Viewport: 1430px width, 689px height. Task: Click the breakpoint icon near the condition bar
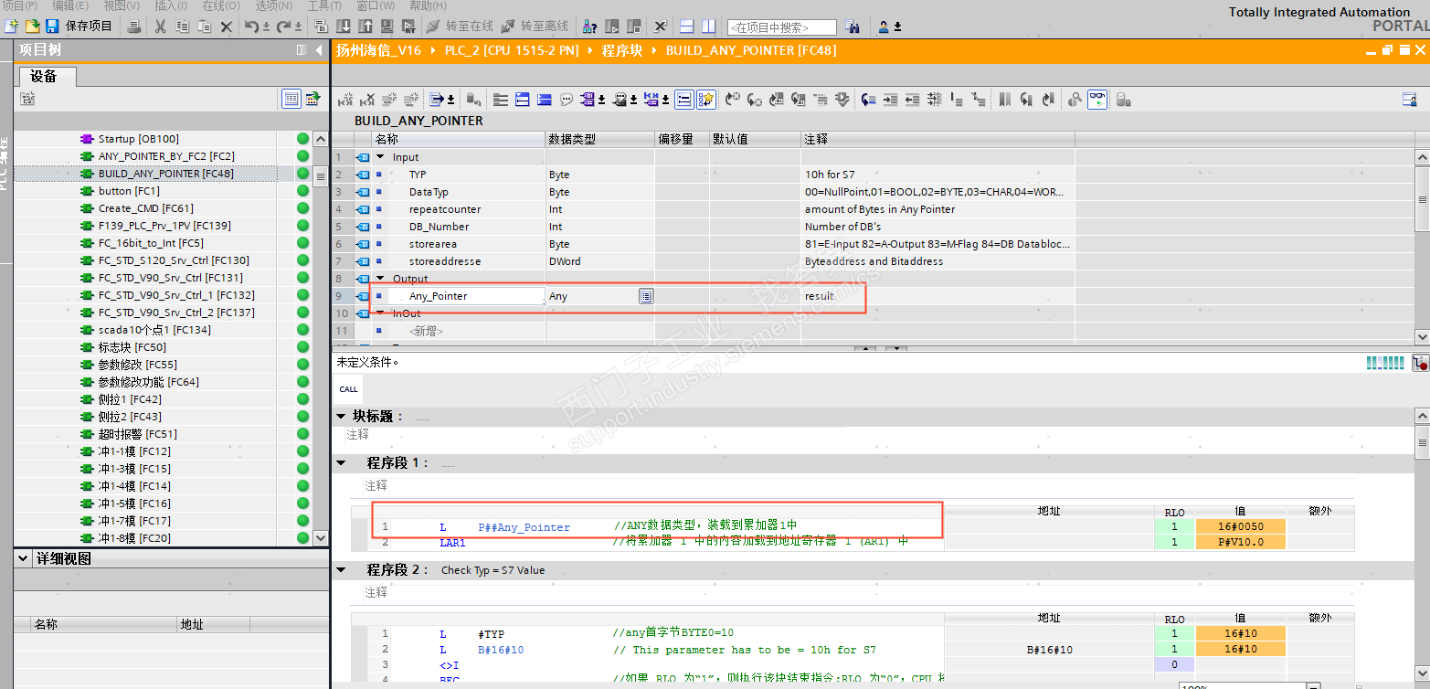click(1420, 364)
